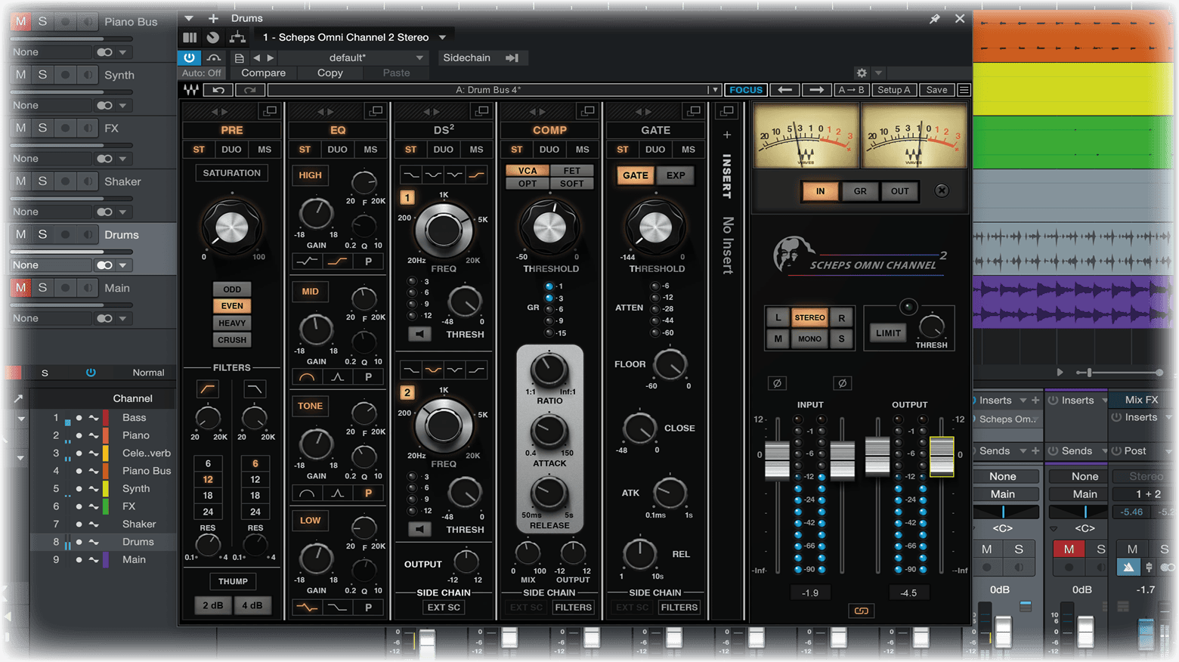Click the FOCUS button

click(x=746, y=90)
